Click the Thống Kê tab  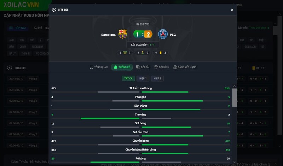click(x=122, y=67)
